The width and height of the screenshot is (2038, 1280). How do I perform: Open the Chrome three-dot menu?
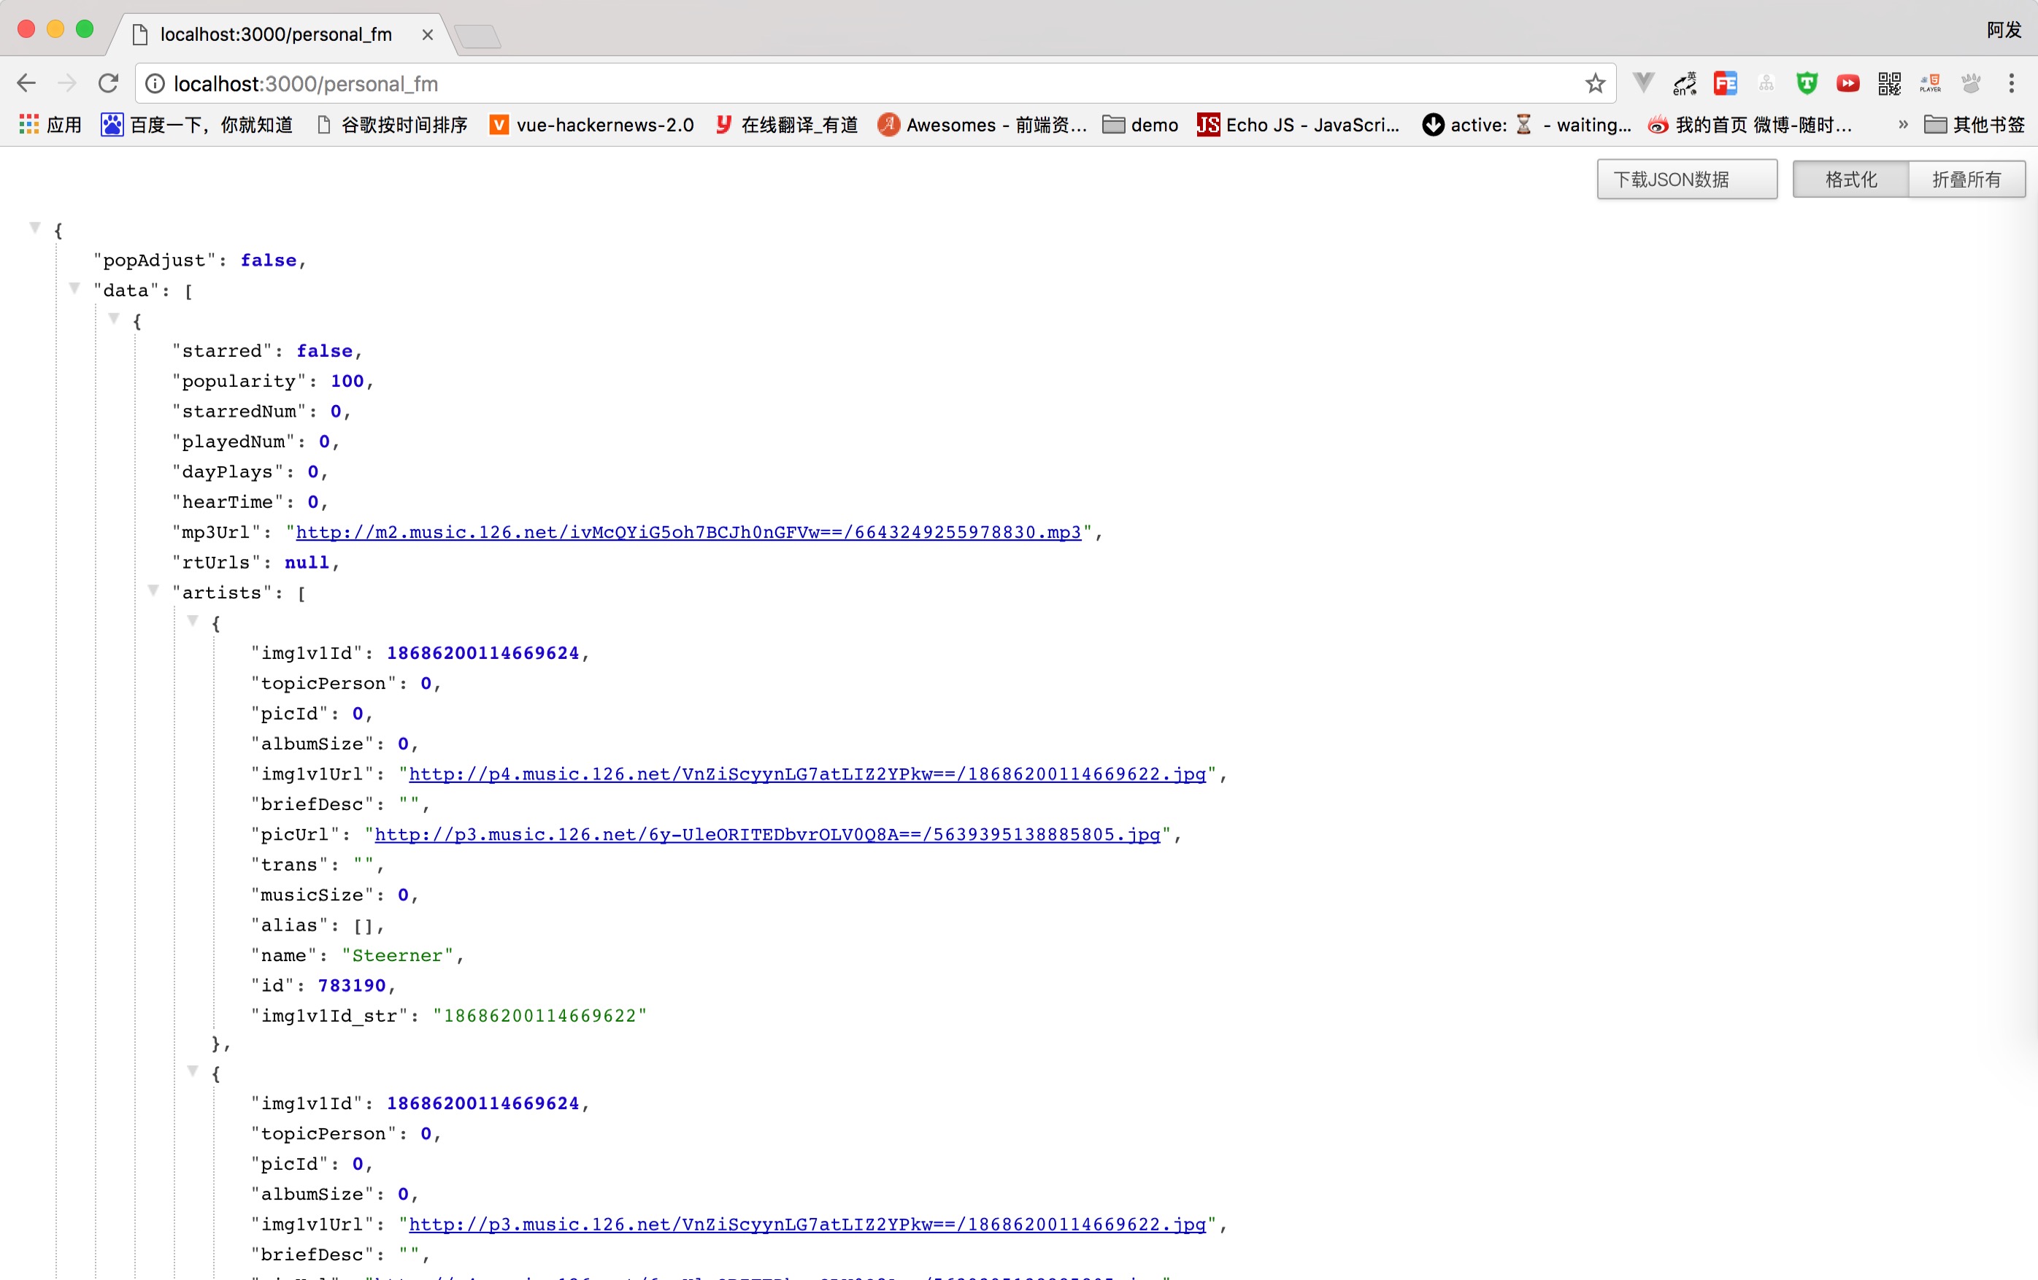tap(2011, 83)
